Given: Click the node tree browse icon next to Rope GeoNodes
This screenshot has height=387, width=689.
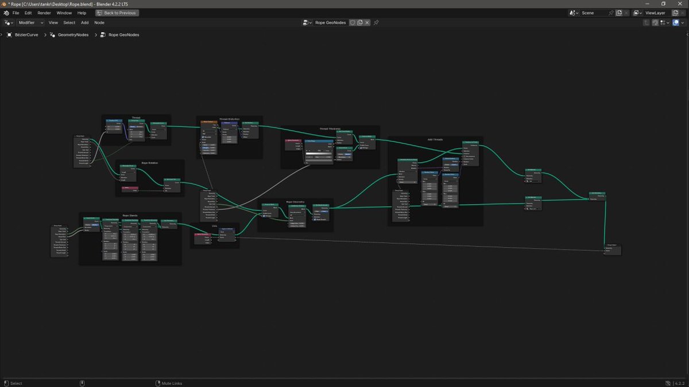Looking at the screenshot, I should pyautogui.click(x=306, y=22).
